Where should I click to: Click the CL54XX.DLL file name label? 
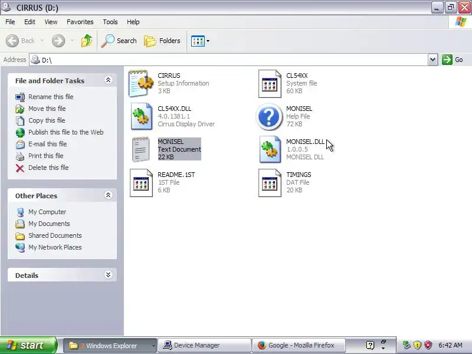pyautogui.click(x=174, y=109)
